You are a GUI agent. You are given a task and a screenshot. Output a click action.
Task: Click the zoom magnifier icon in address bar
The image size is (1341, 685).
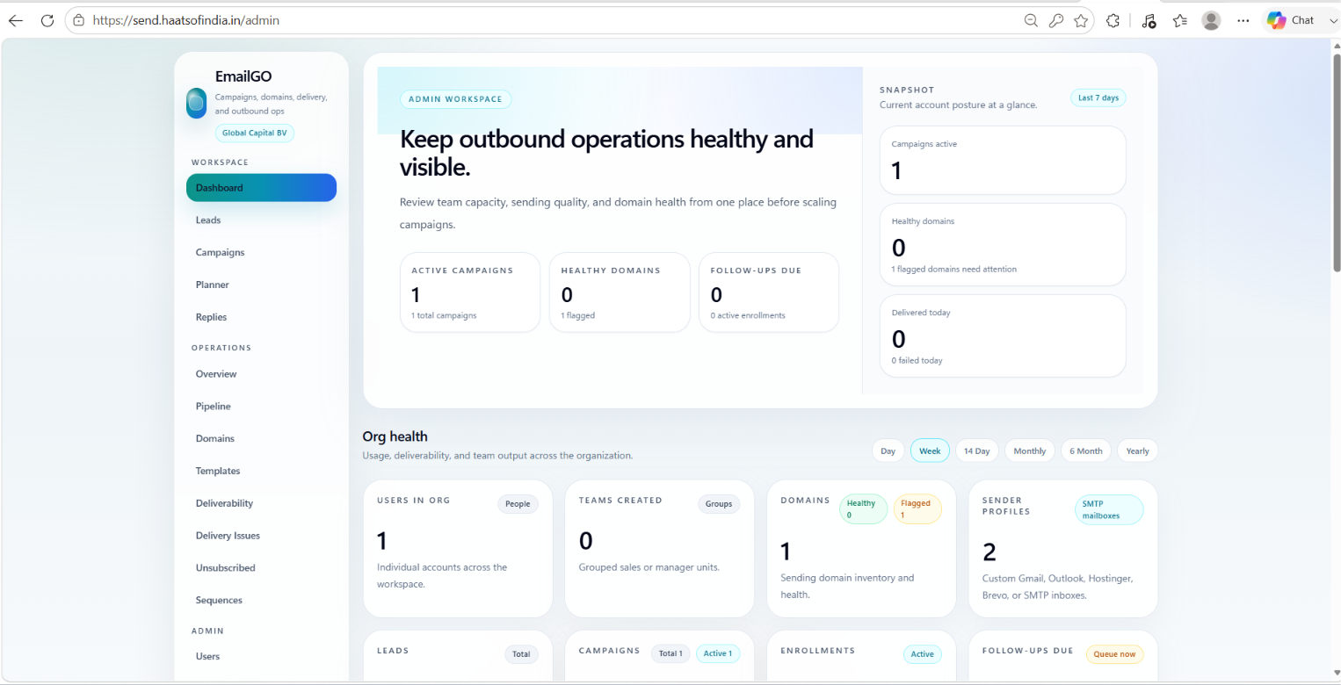pyautogui.click(x=1032, y=20)
